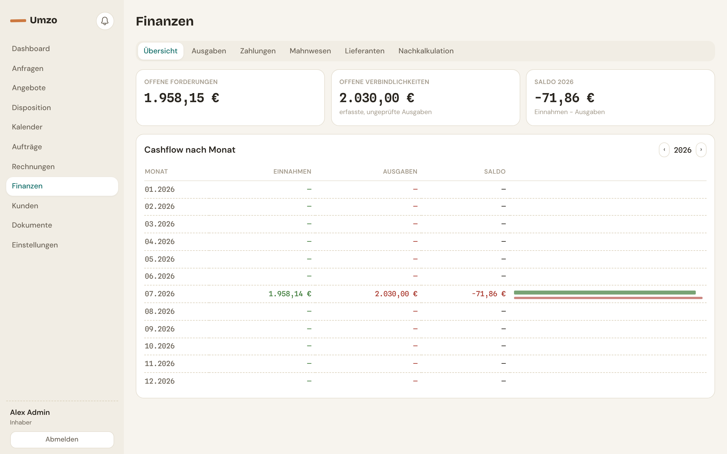Click the SALDO column header

click(x=495, y=171)
